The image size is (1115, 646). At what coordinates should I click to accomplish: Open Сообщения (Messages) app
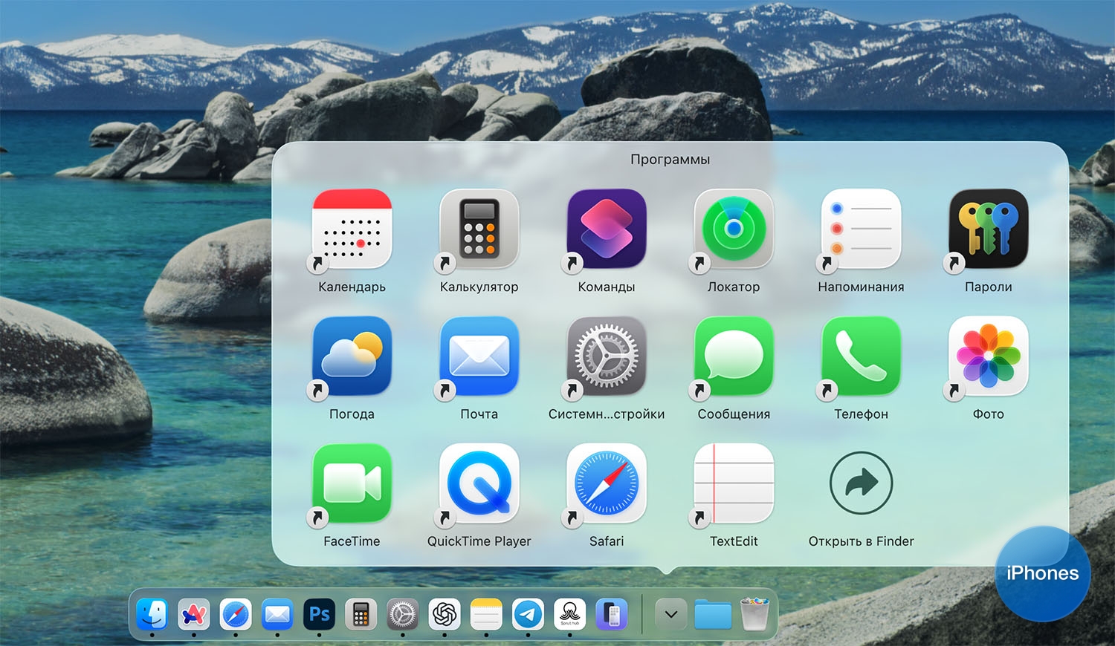734,356
